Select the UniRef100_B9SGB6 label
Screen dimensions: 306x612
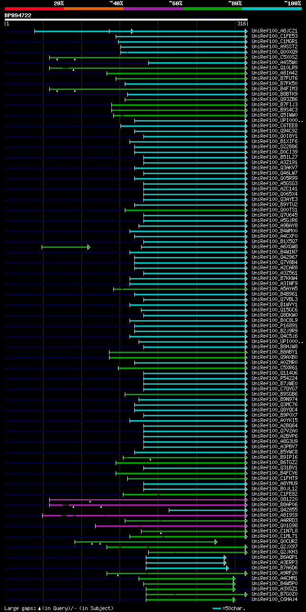click(274, 394)
